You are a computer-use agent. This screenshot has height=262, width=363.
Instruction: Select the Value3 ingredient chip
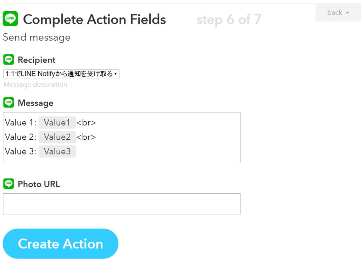tap(57, 151)
